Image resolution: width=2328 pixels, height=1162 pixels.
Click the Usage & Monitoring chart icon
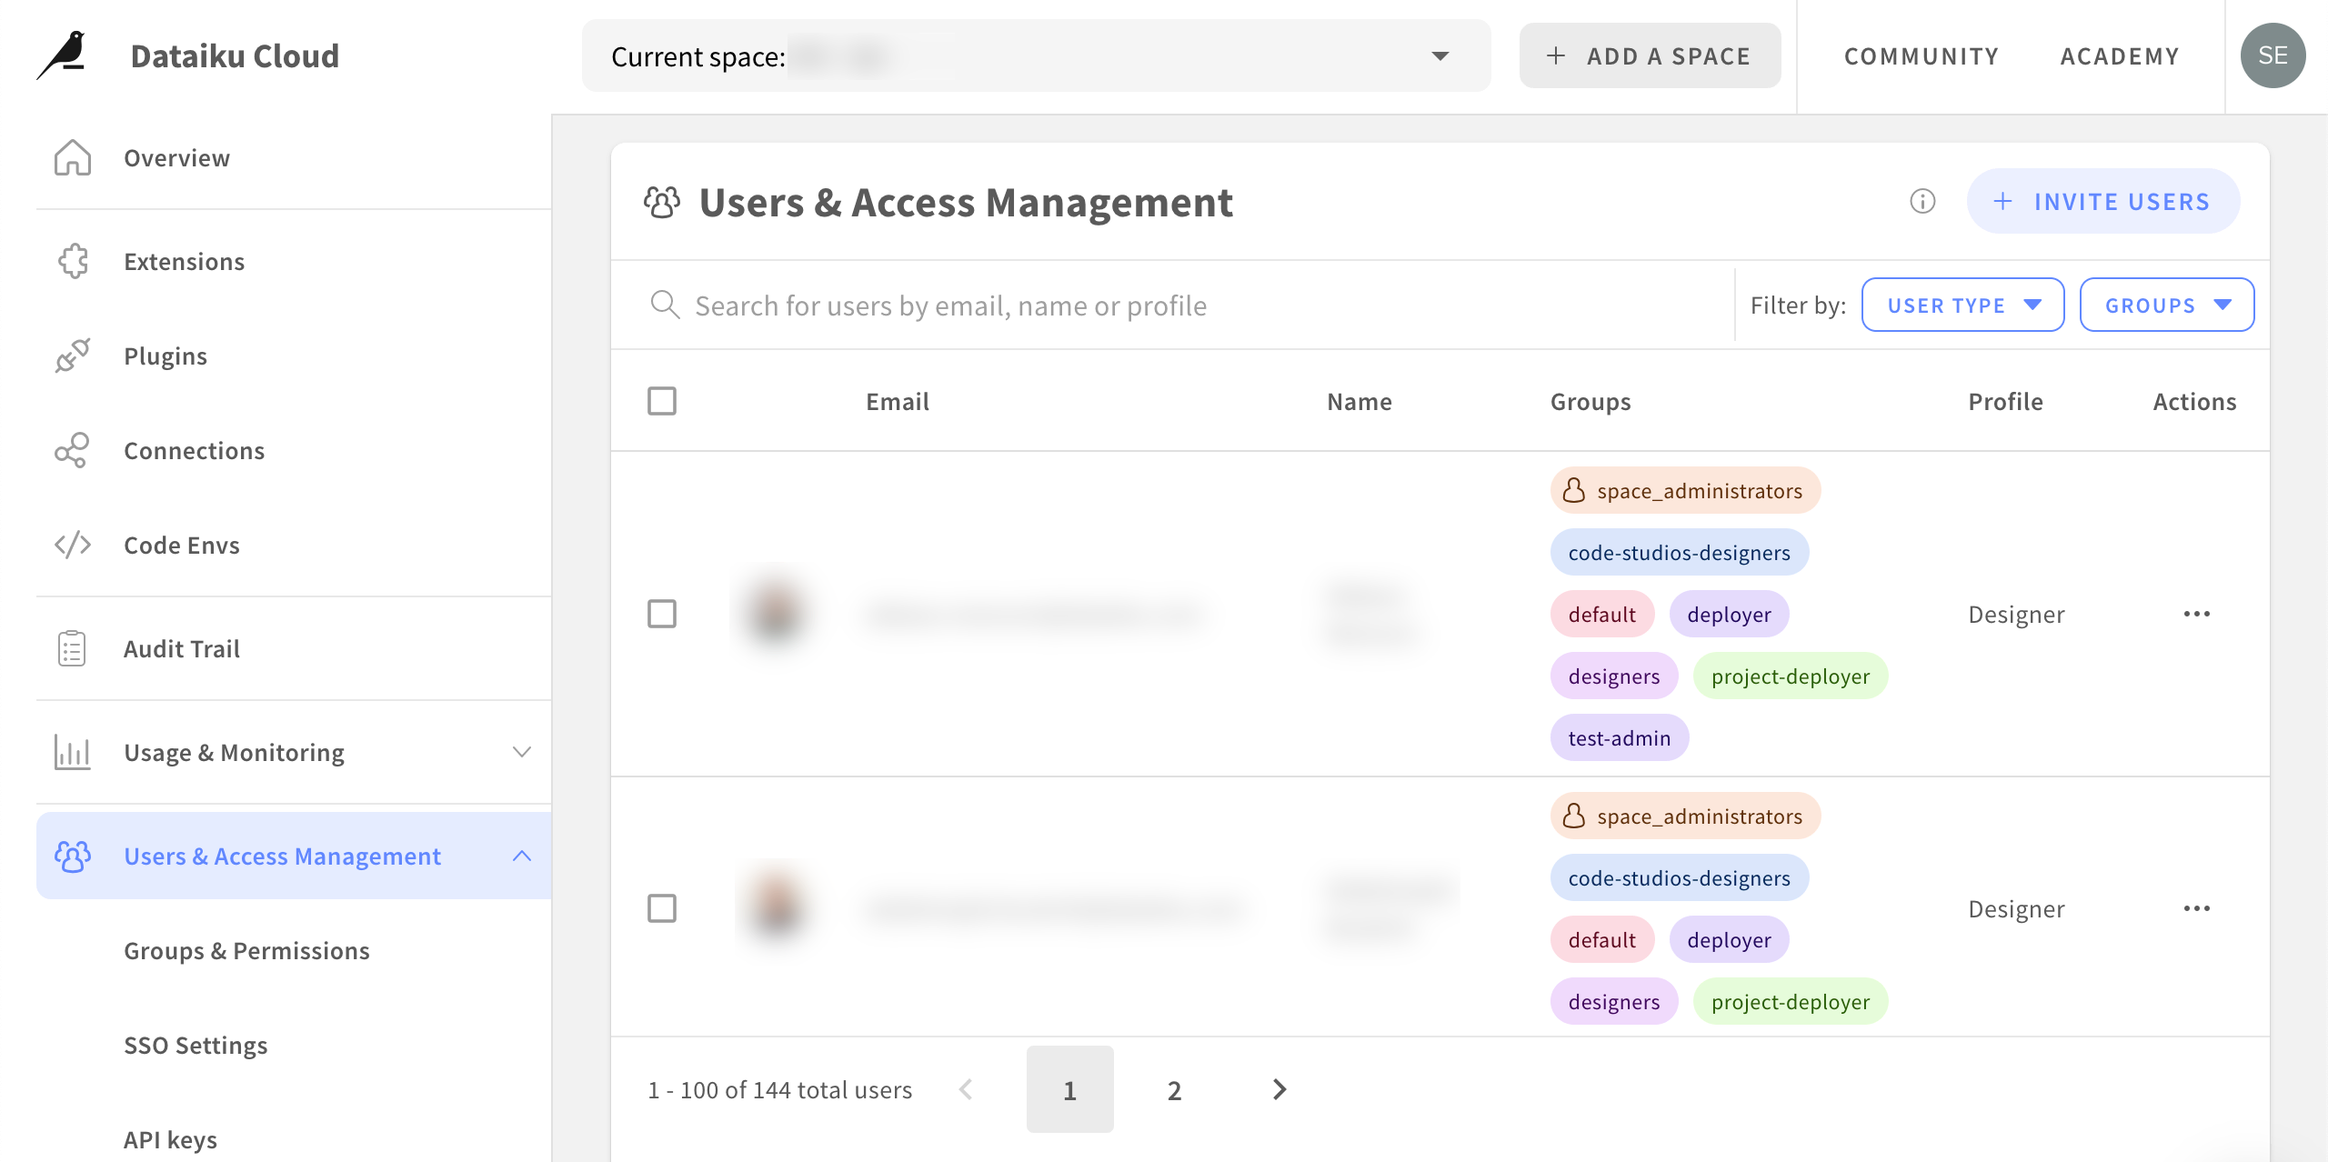point(73,752)
